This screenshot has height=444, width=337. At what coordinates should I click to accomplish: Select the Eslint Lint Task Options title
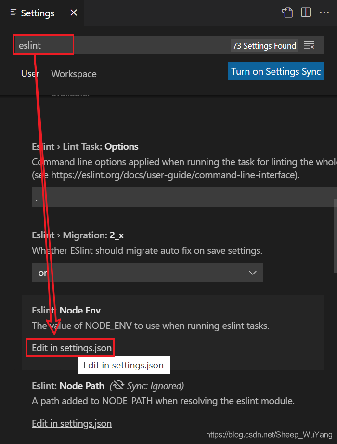85,147
